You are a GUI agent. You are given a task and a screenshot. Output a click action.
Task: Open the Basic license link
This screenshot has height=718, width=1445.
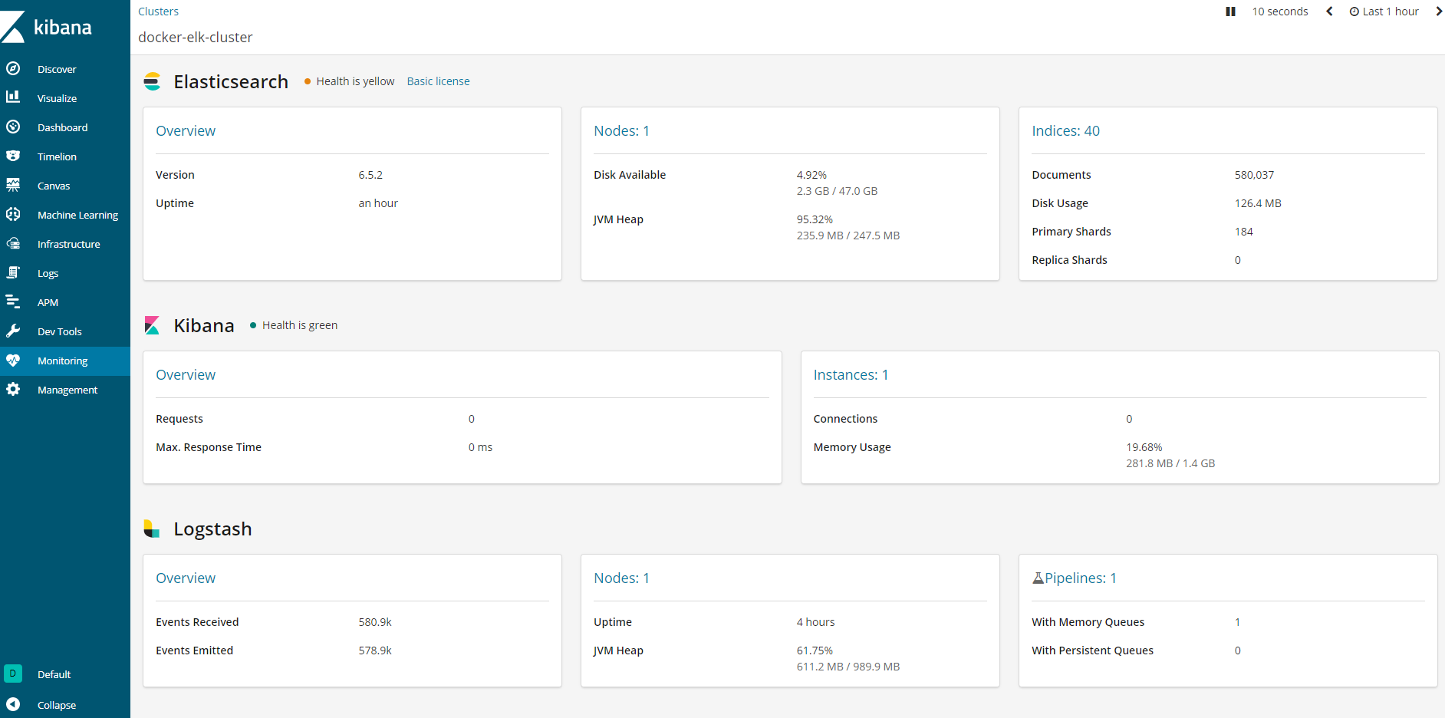438,81
